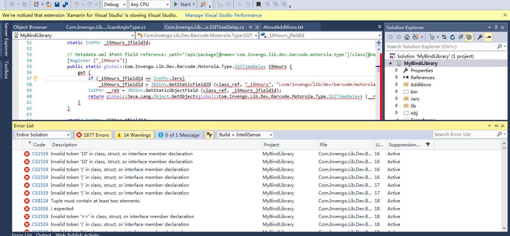Sort the Error List by Description column
Screen dimensions: 510x236
156,145
